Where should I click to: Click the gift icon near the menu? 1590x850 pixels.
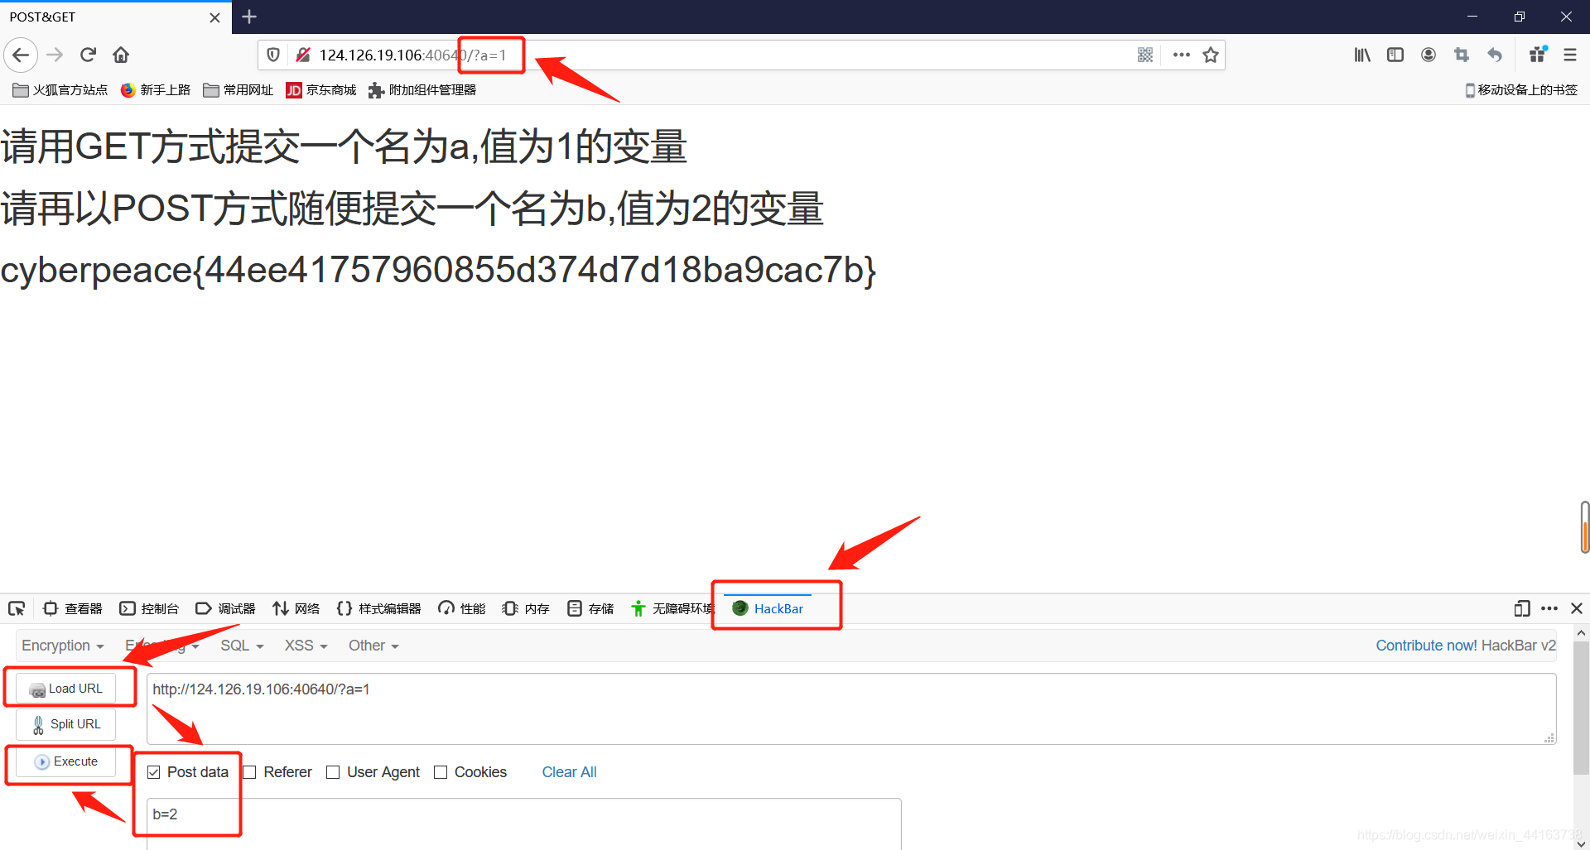click(x=1537, y=55)
